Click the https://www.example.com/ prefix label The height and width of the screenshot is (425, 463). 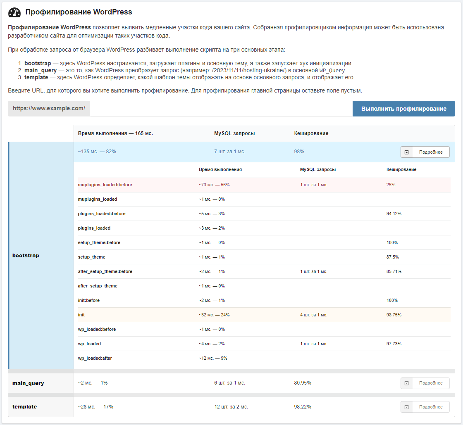click(49, 109)
